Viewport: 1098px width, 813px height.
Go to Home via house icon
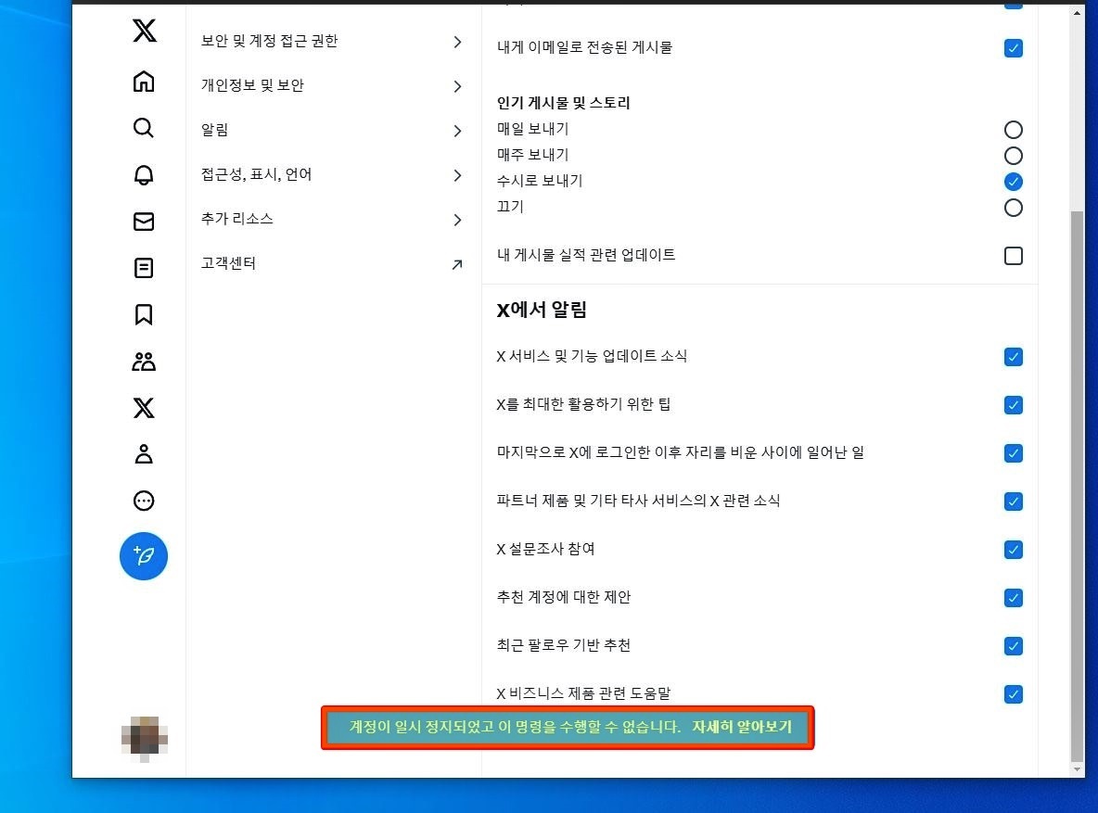pos(144,82)
